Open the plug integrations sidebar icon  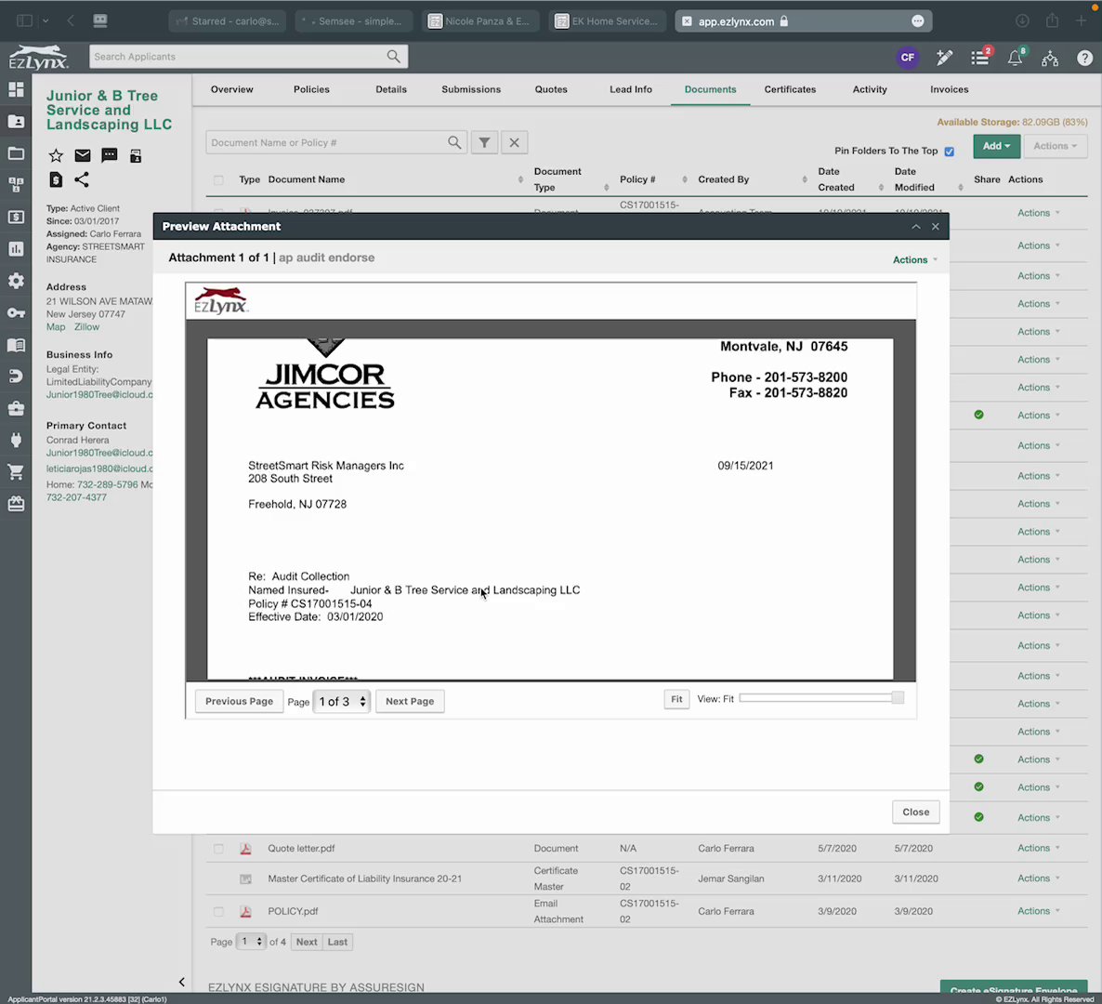coord(16,440)
